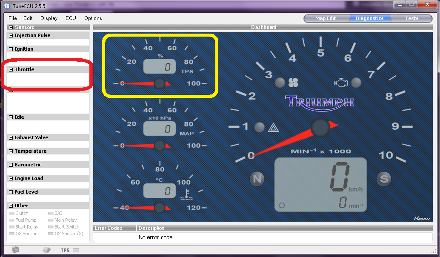
Task: Click the connection arrows icon in status bar
Action: click(x=47, y=250)
